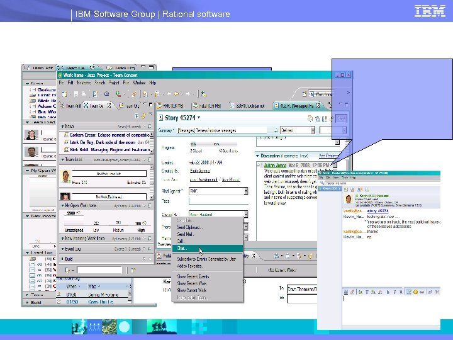Collapse the Team Load section
Screen dimensions: 453x340
pyautogui.click(x=62, y=159)
